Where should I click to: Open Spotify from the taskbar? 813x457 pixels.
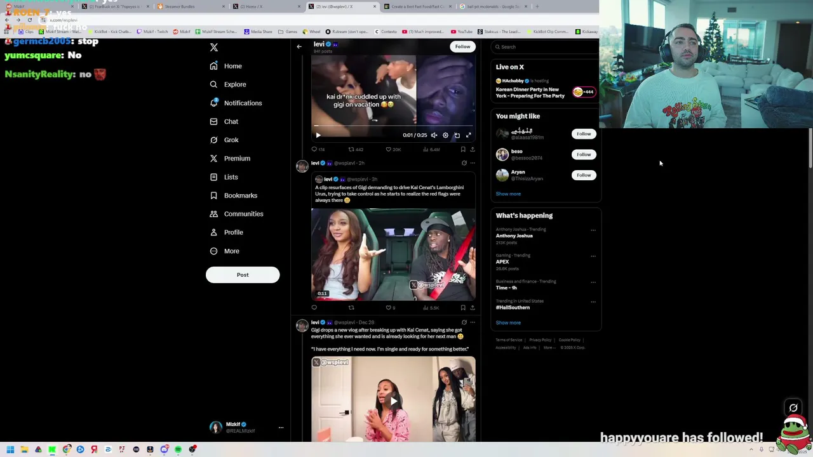point(178,449)
